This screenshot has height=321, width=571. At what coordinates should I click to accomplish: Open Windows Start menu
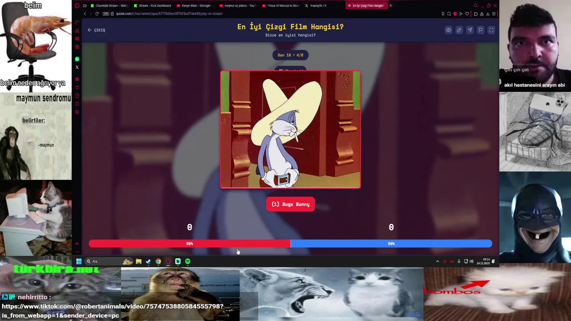point(79,261)
